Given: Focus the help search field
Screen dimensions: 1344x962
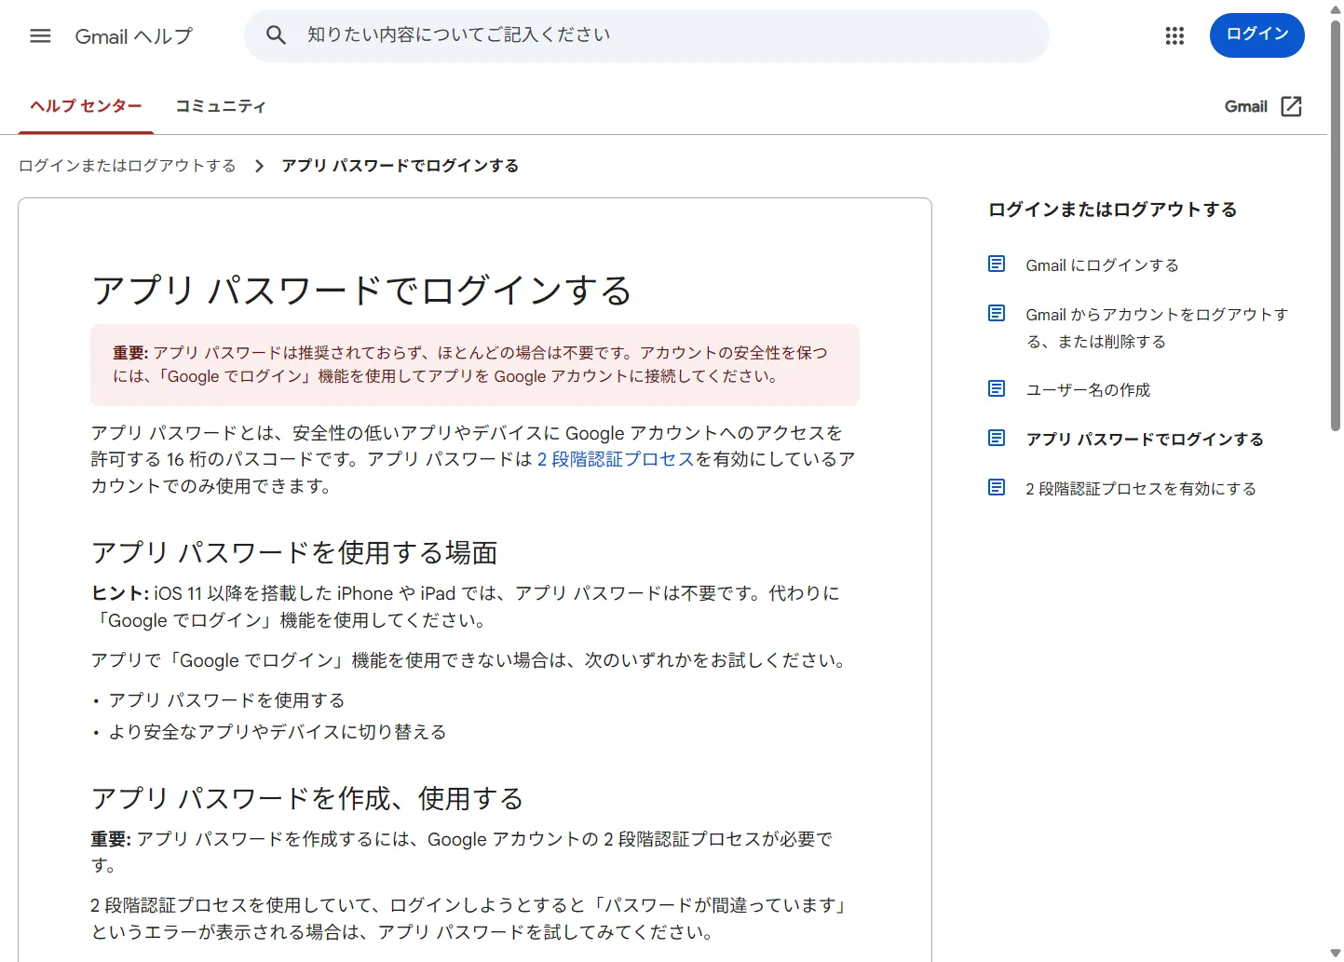Looking at the screenshot, I should point(646,35).
